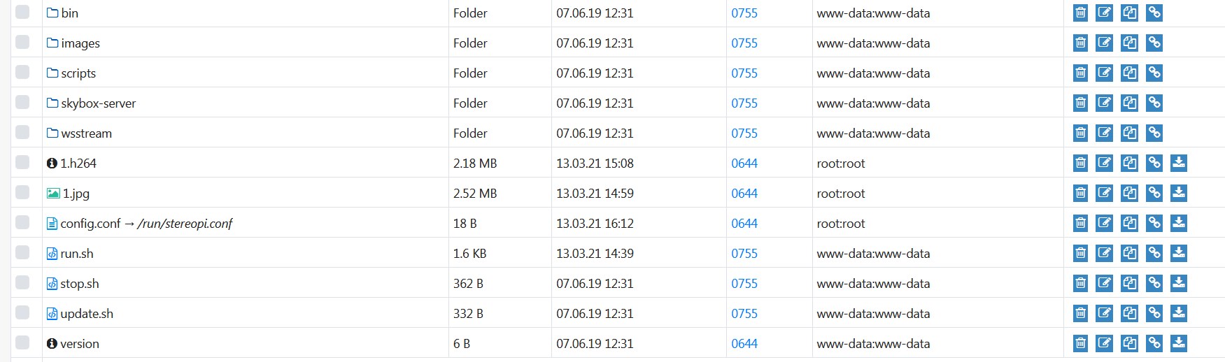Get direct link for skybox-server folder

pos(1154,103)
